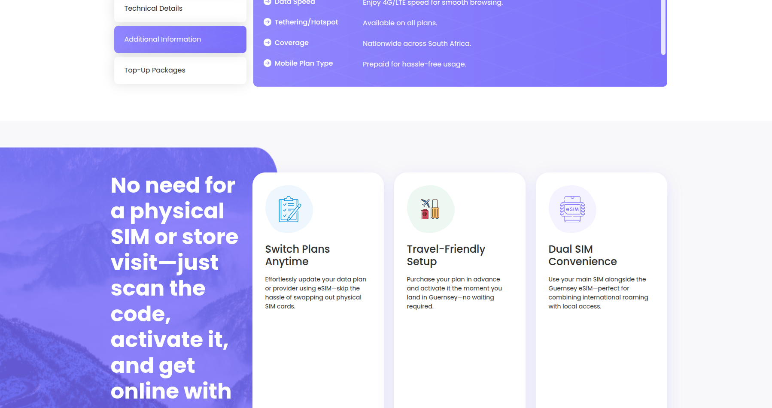The height and width of the screenshot is (408, 772).
Task: Click the airplane and luggage travel icon
Action: [x=430, y=209]
